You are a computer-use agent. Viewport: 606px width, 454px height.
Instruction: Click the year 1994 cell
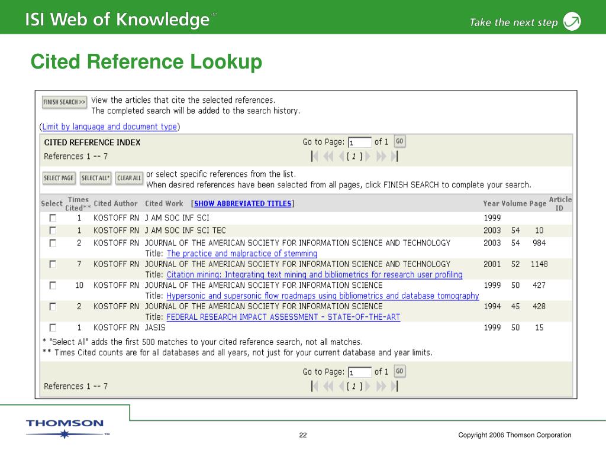click(x=492, y=307)
